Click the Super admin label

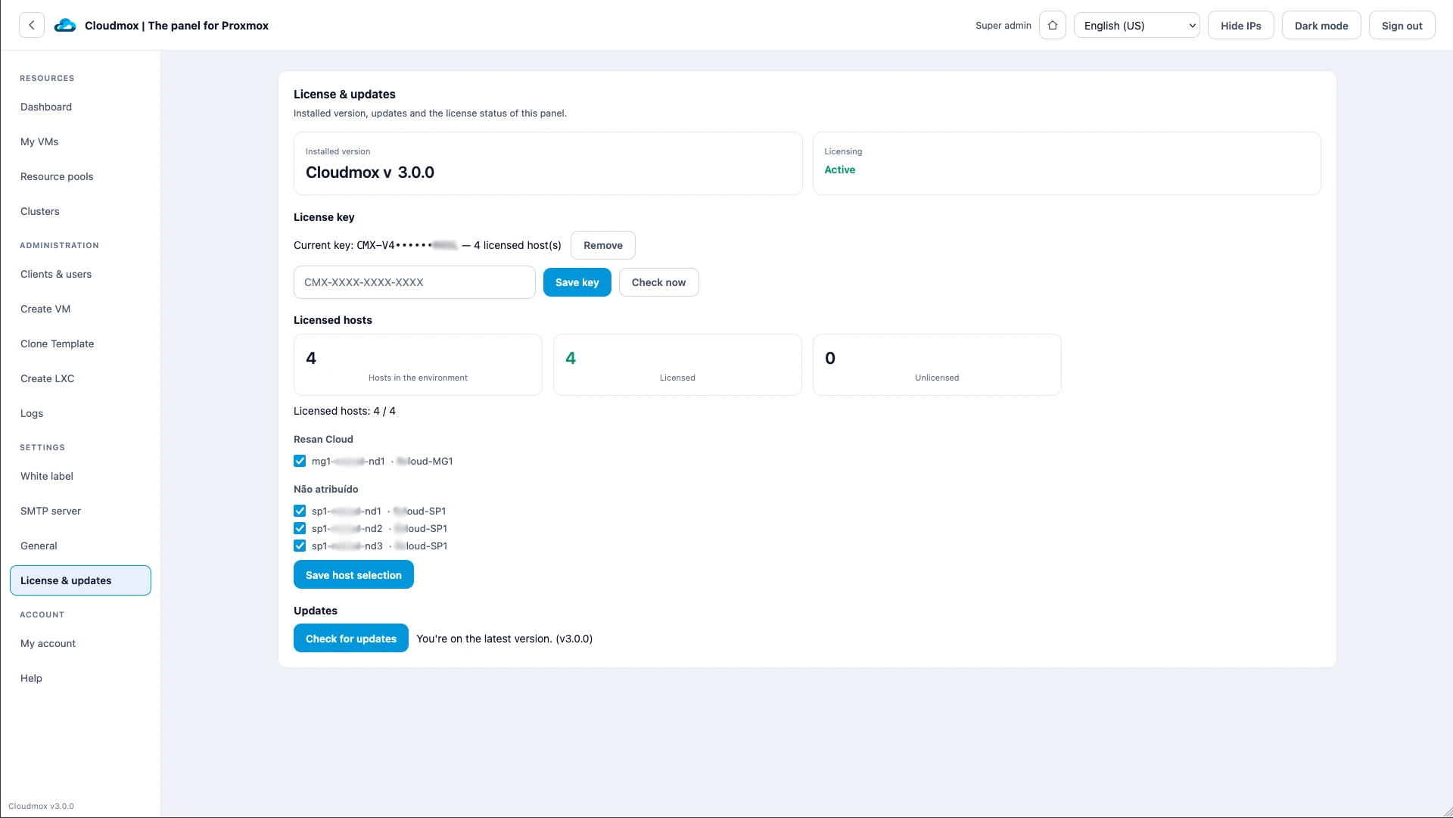point(1003,26)
